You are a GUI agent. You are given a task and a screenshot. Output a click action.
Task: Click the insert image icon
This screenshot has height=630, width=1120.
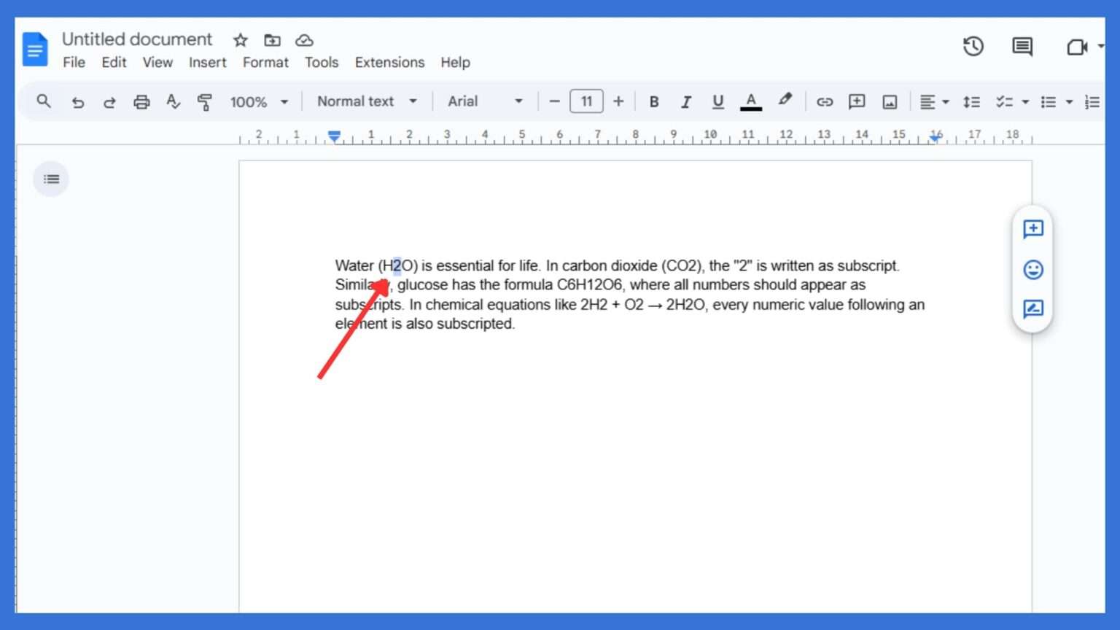click(x=890, y=102)
